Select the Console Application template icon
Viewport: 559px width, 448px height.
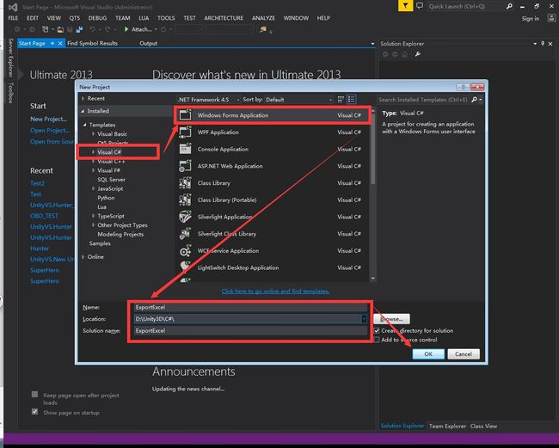(x=186, y=149)
